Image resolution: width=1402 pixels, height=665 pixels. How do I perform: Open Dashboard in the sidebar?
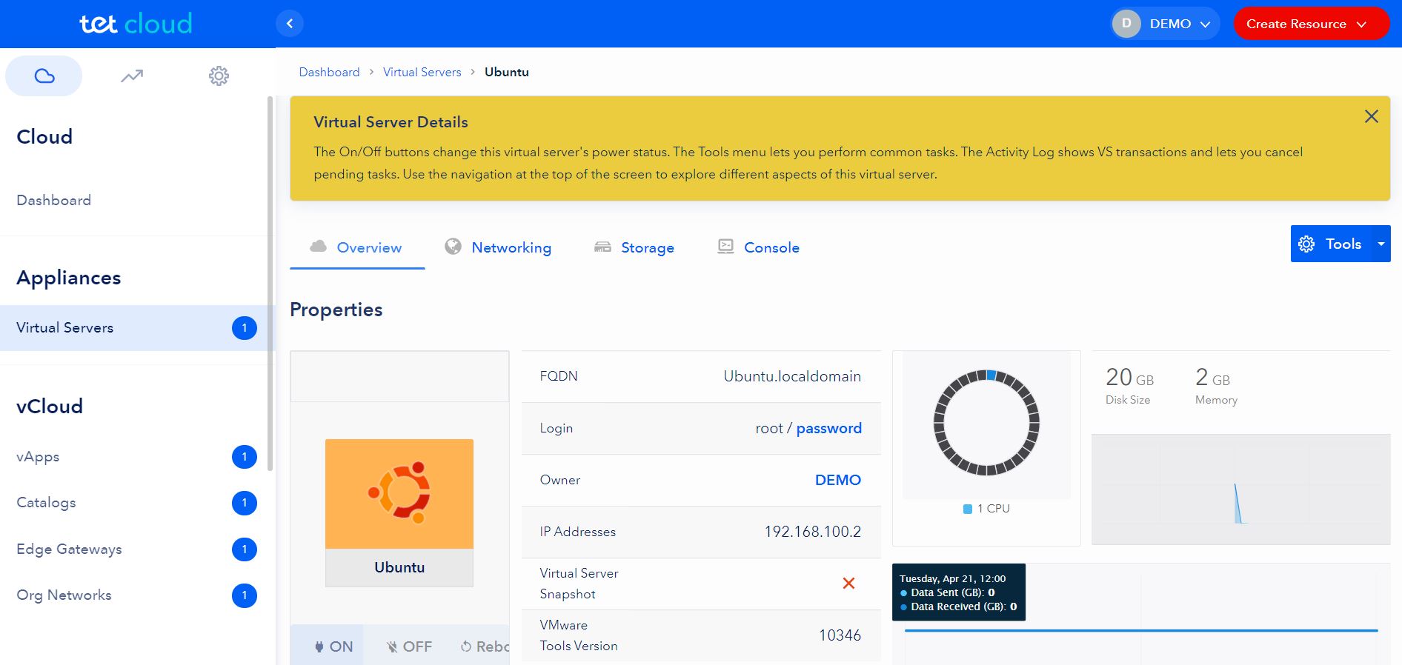(x=53, y=200)
